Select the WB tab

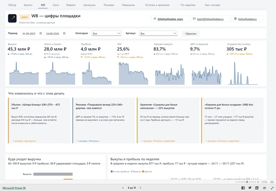[43, 5]
